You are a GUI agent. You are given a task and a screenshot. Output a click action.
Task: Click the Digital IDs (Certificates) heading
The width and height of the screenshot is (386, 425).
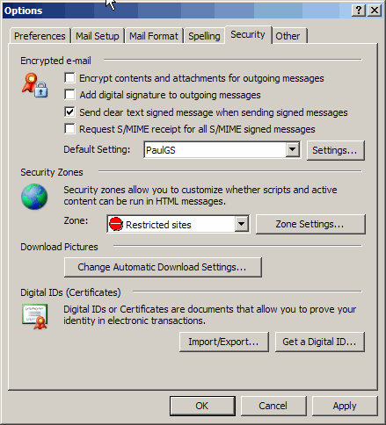pyautogui.click(x=70, y=292)
